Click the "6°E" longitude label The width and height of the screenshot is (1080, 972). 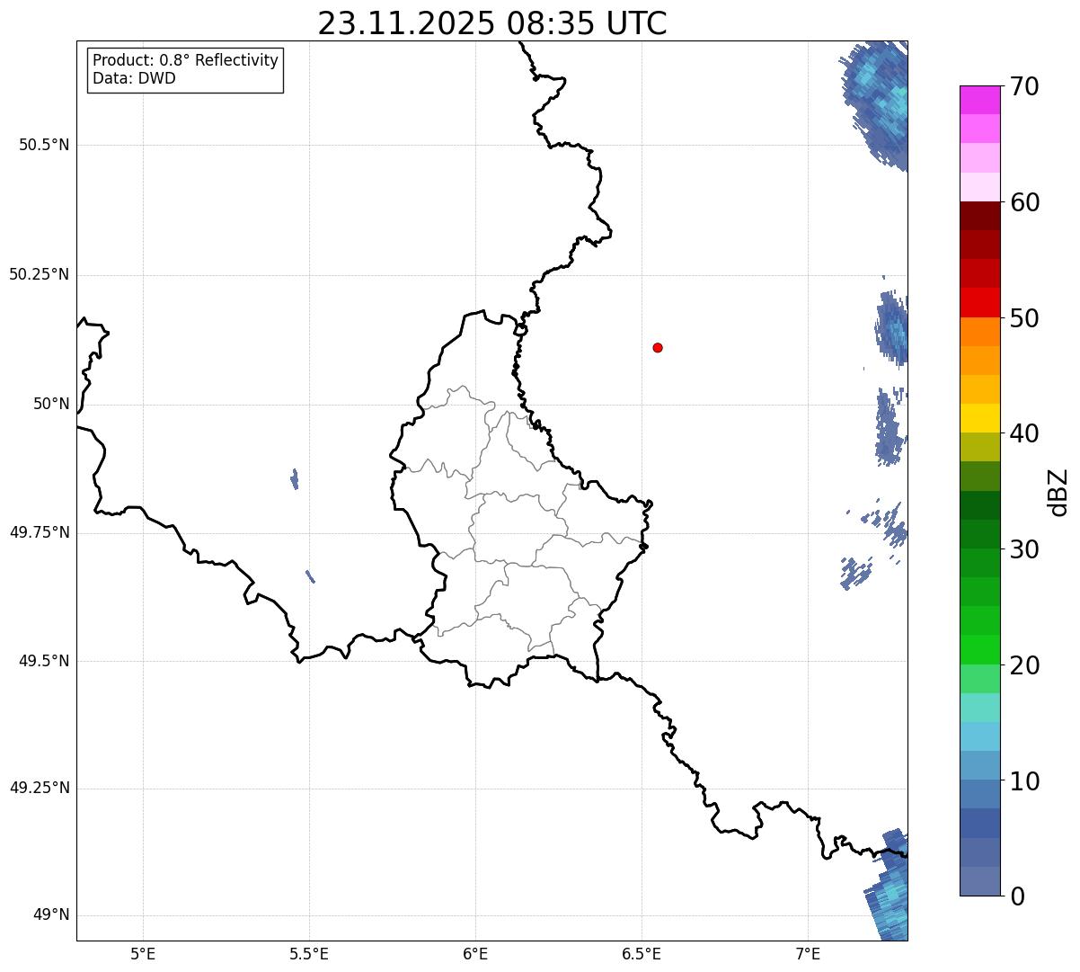click(x=475, y=953)
